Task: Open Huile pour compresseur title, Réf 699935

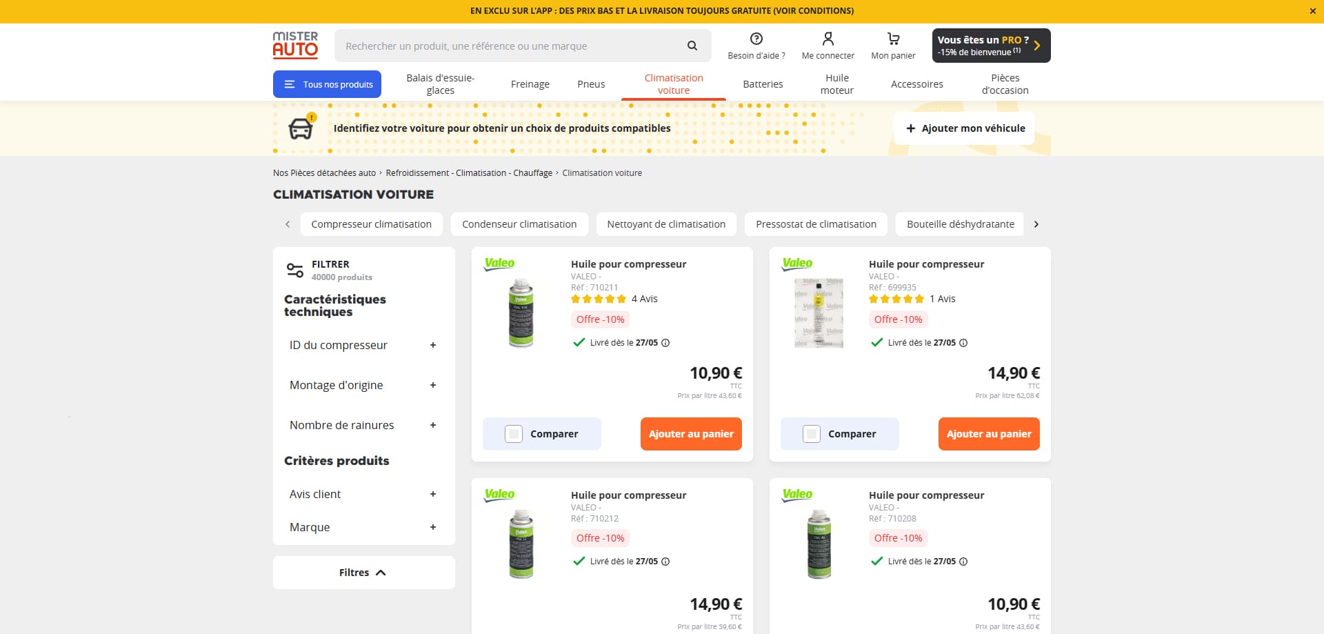Action: click(926, 264)
